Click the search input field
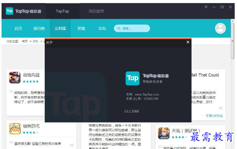Image resolution: width=237 pixels, height=149 pixels. [x=132, y=28]
